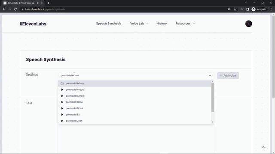Reload the page with the refresh icon
The image size is (275, 154).
point(15,9)
